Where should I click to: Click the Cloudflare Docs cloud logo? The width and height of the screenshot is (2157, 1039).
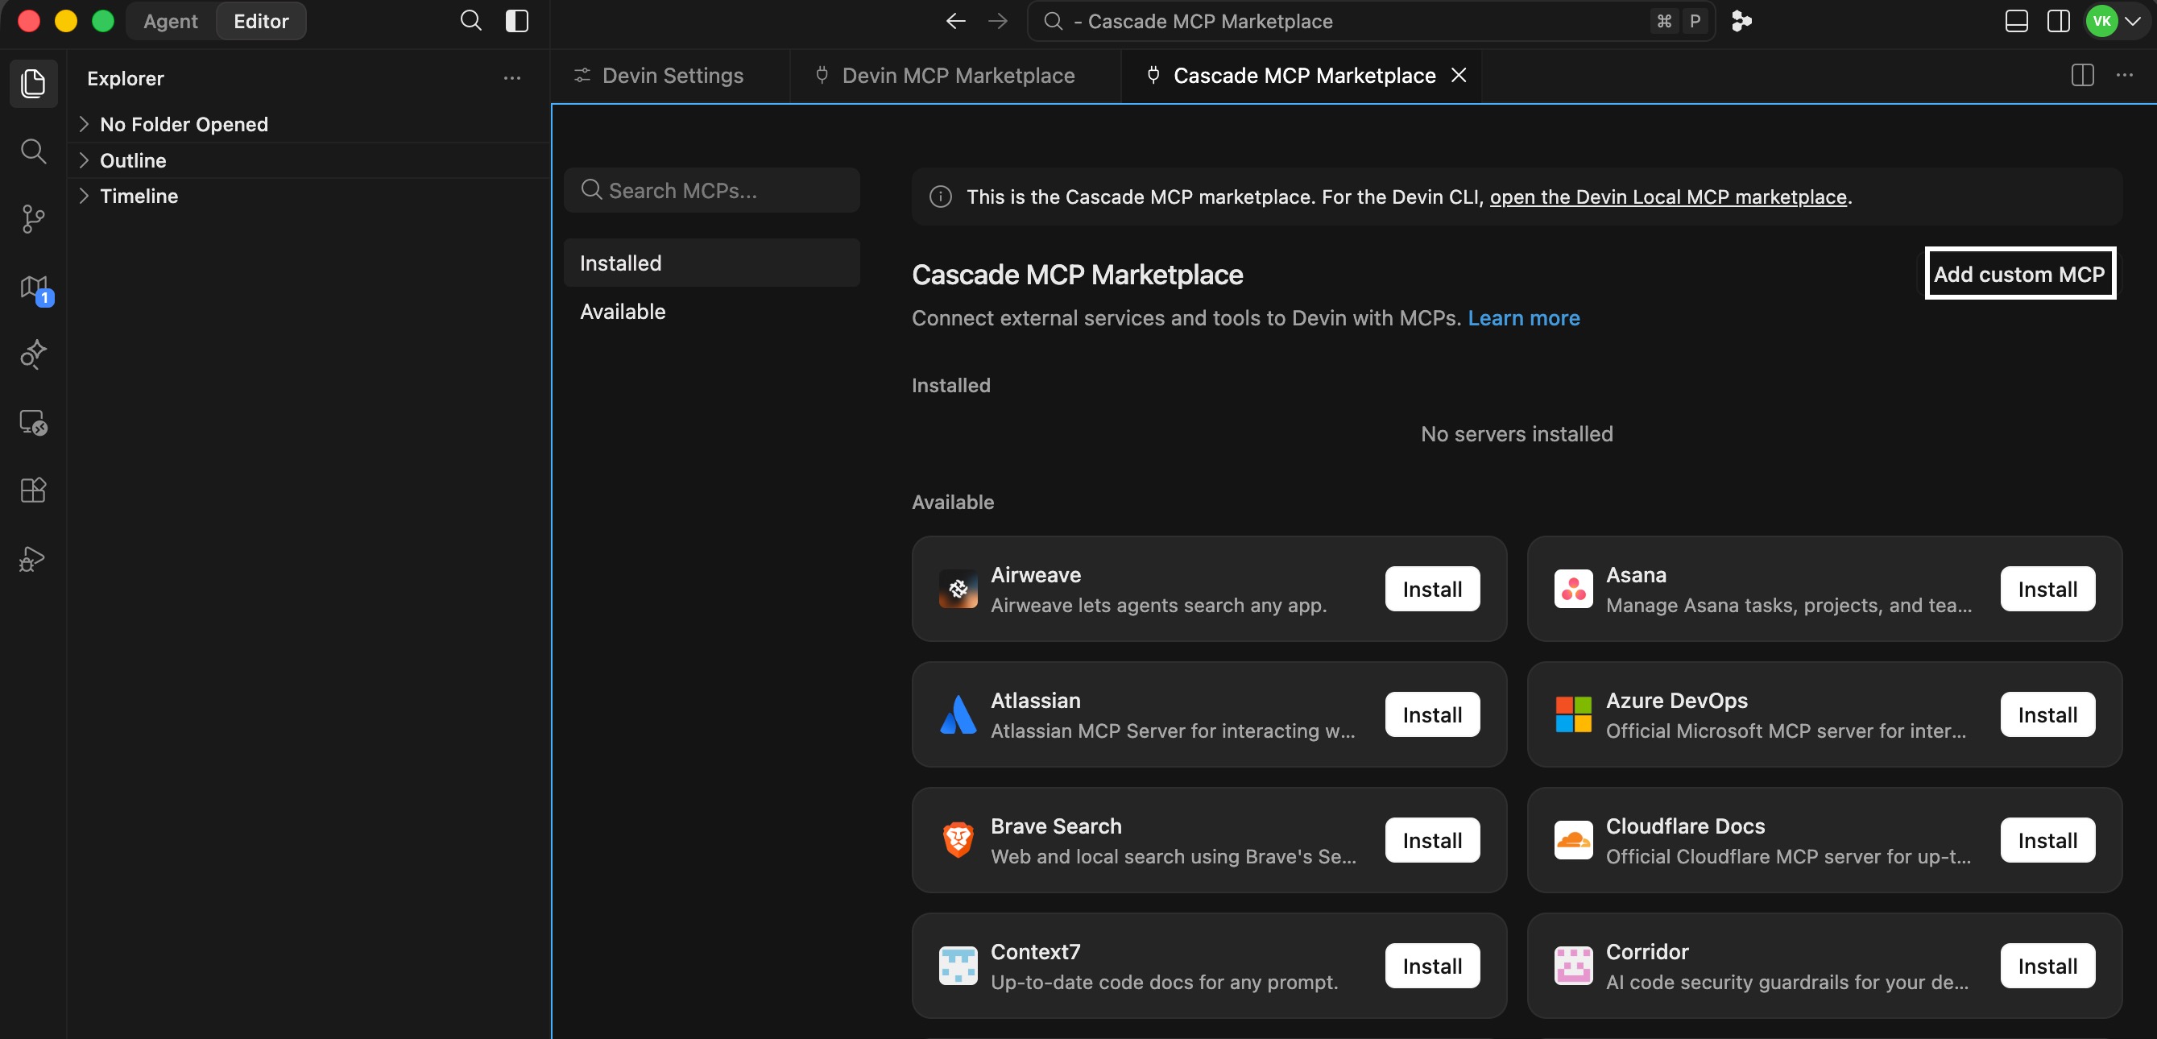[x=1573, y=840]
